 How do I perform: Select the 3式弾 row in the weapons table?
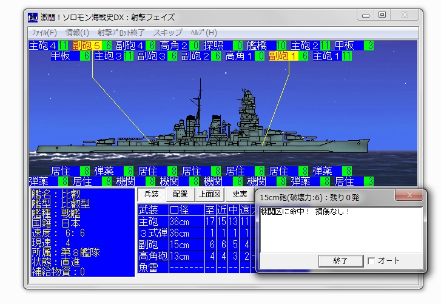pyautogui.click(x=197, y=233)
